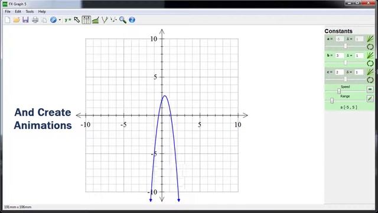Open a file with the folder icon
Screen dimensions: 378x213
point(17,20)
